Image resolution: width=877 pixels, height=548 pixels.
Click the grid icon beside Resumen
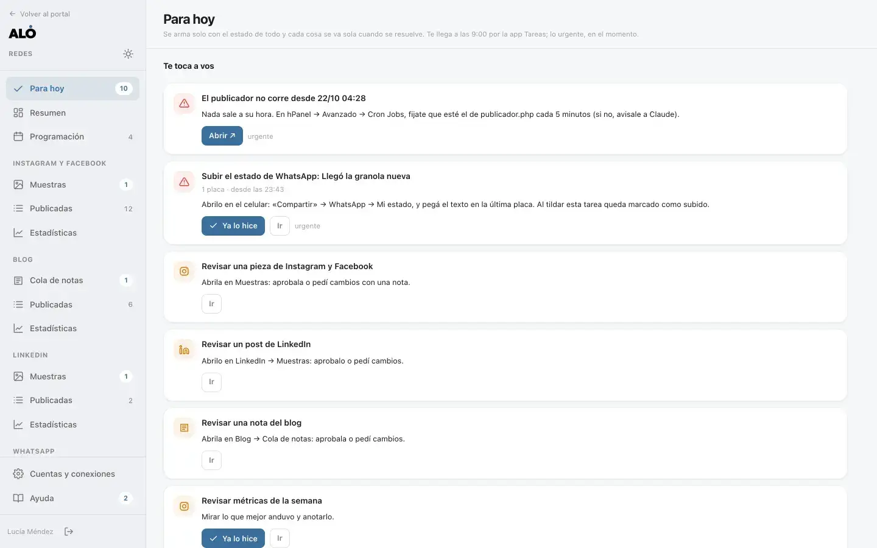[x=18, y=113]
